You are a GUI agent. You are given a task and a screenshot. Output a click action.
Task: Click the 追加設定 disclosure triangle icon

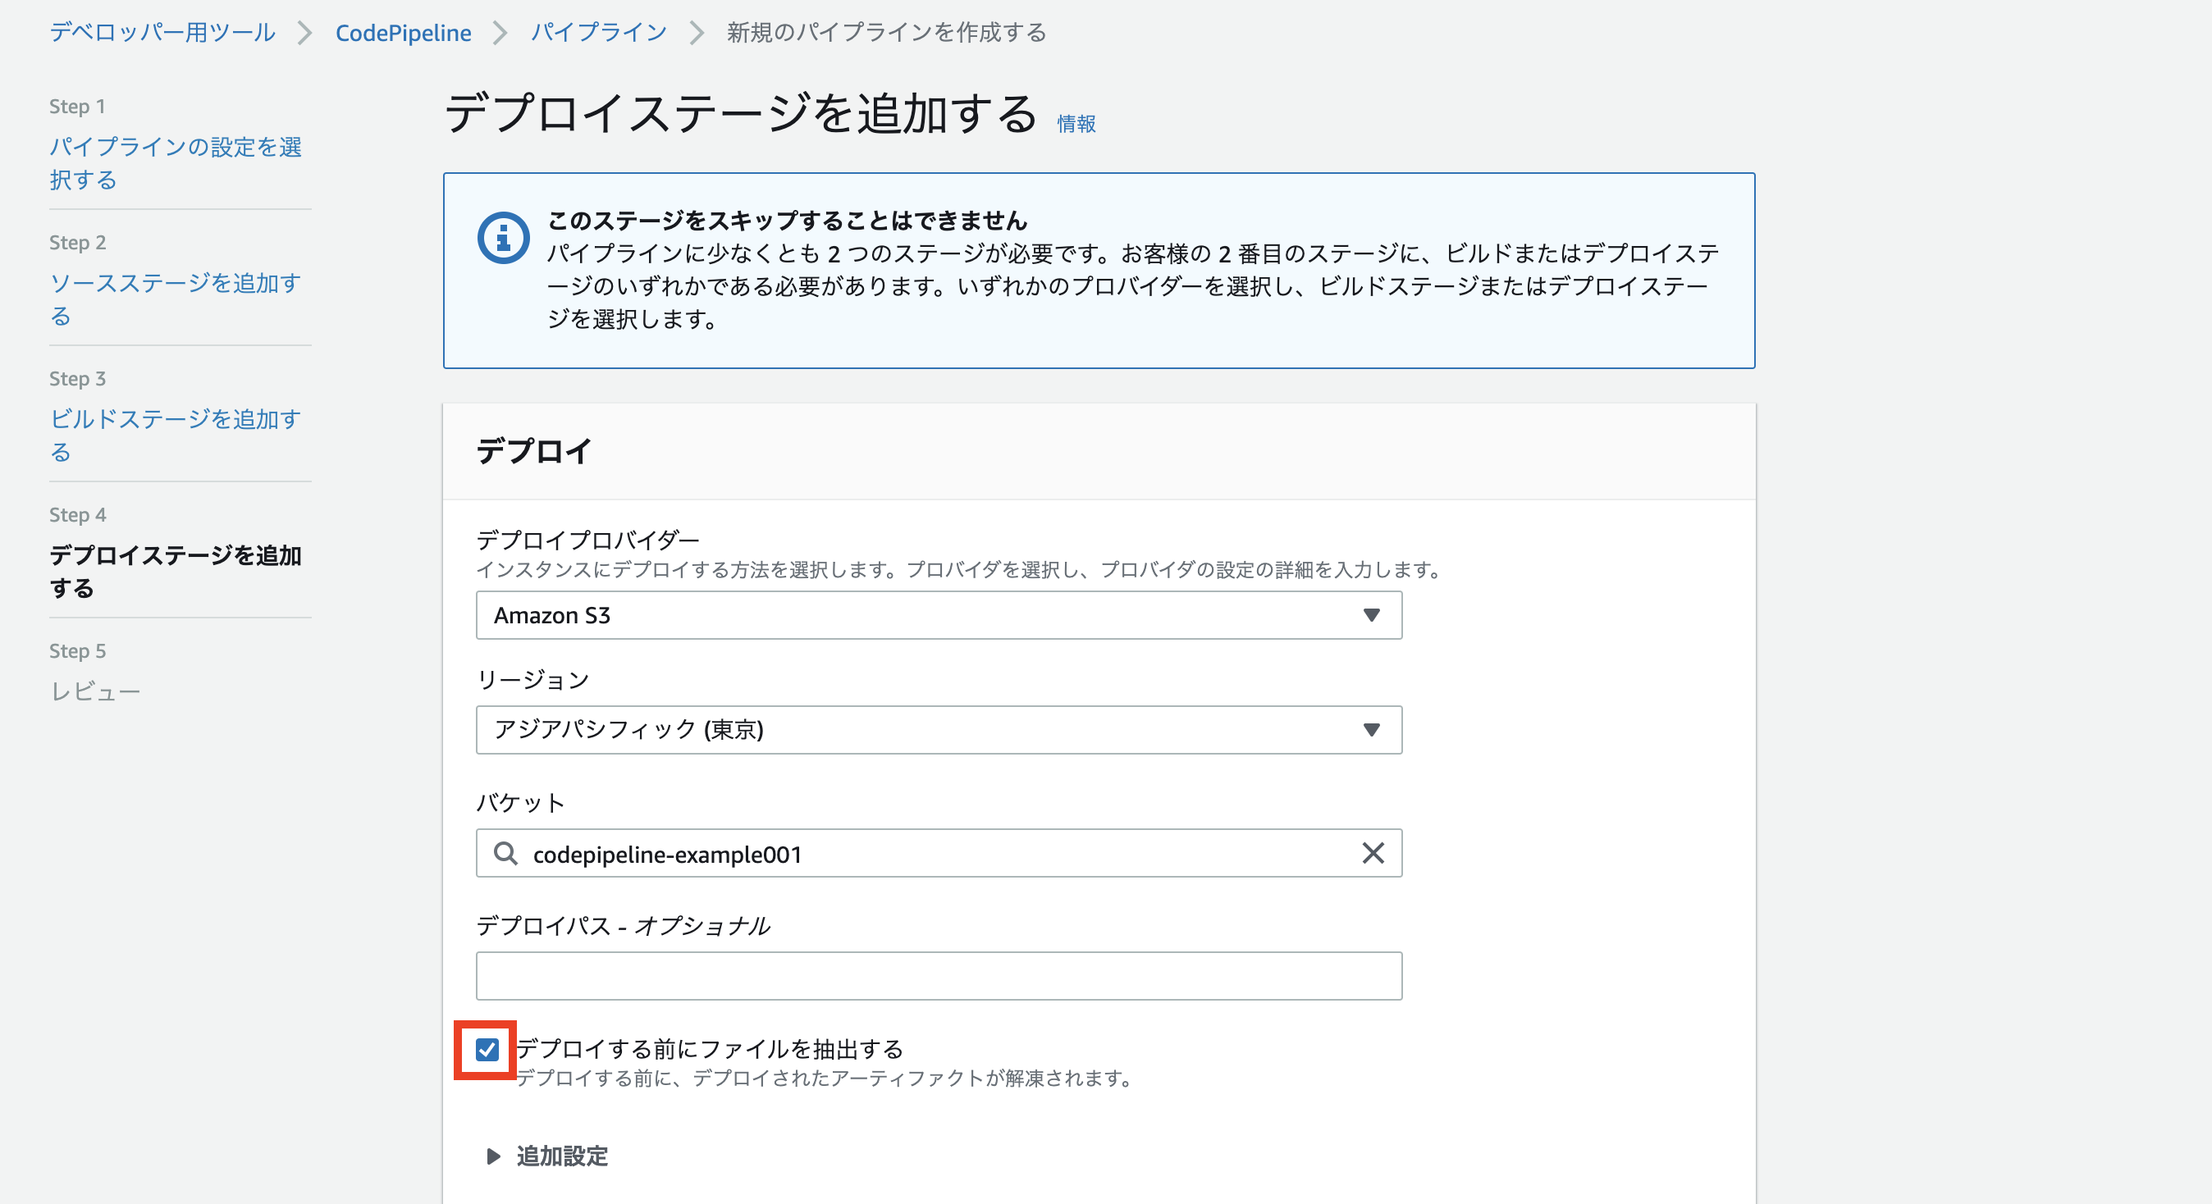pos(493,1156)
